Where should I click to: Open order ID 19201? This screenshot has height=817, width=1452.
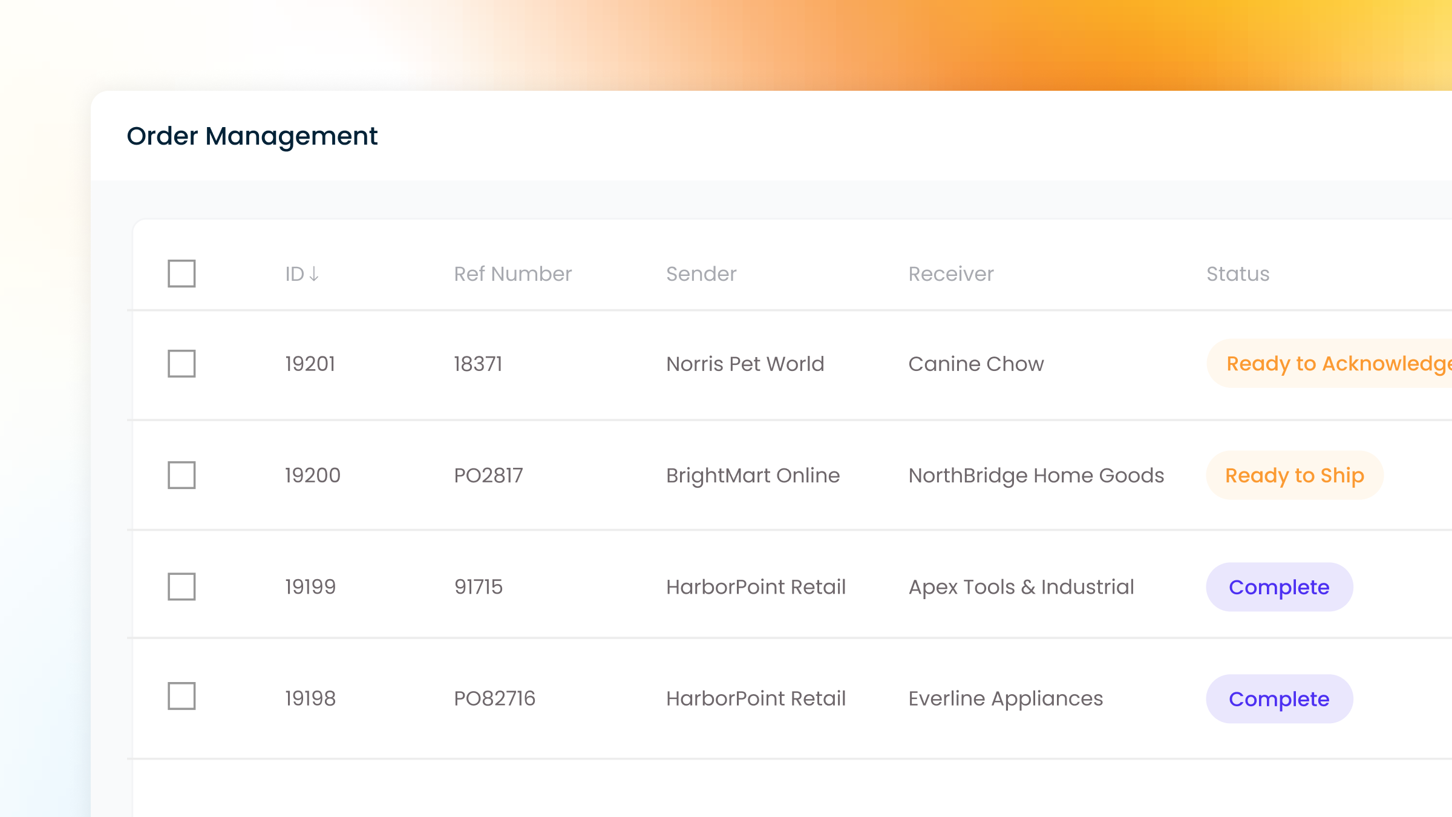(310, 364)
